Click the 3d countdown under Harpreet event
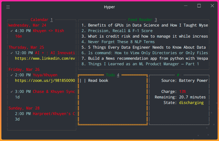The height and width of the screenshot is (141, 219). pos(17,119)
